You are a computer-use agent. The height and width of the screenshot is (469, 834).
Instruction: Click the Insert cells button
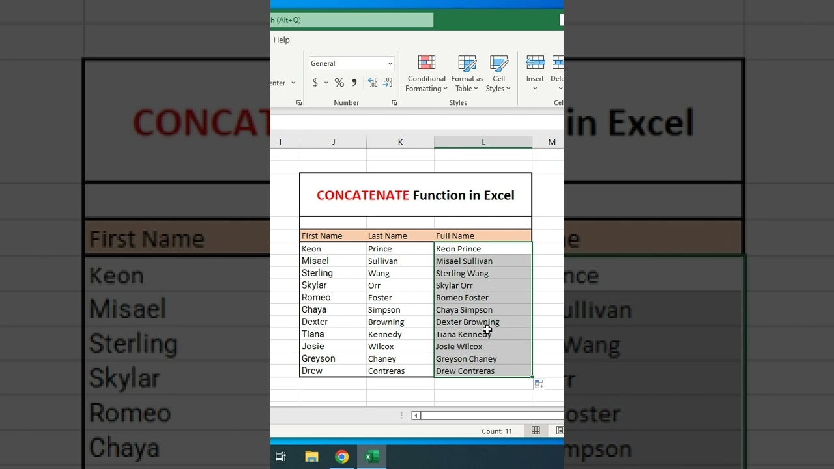coord(535,74)
